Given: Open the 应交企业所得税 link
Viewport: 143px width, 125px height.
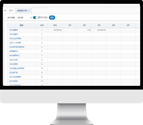Looking at the screenshot, I should 15,39.
